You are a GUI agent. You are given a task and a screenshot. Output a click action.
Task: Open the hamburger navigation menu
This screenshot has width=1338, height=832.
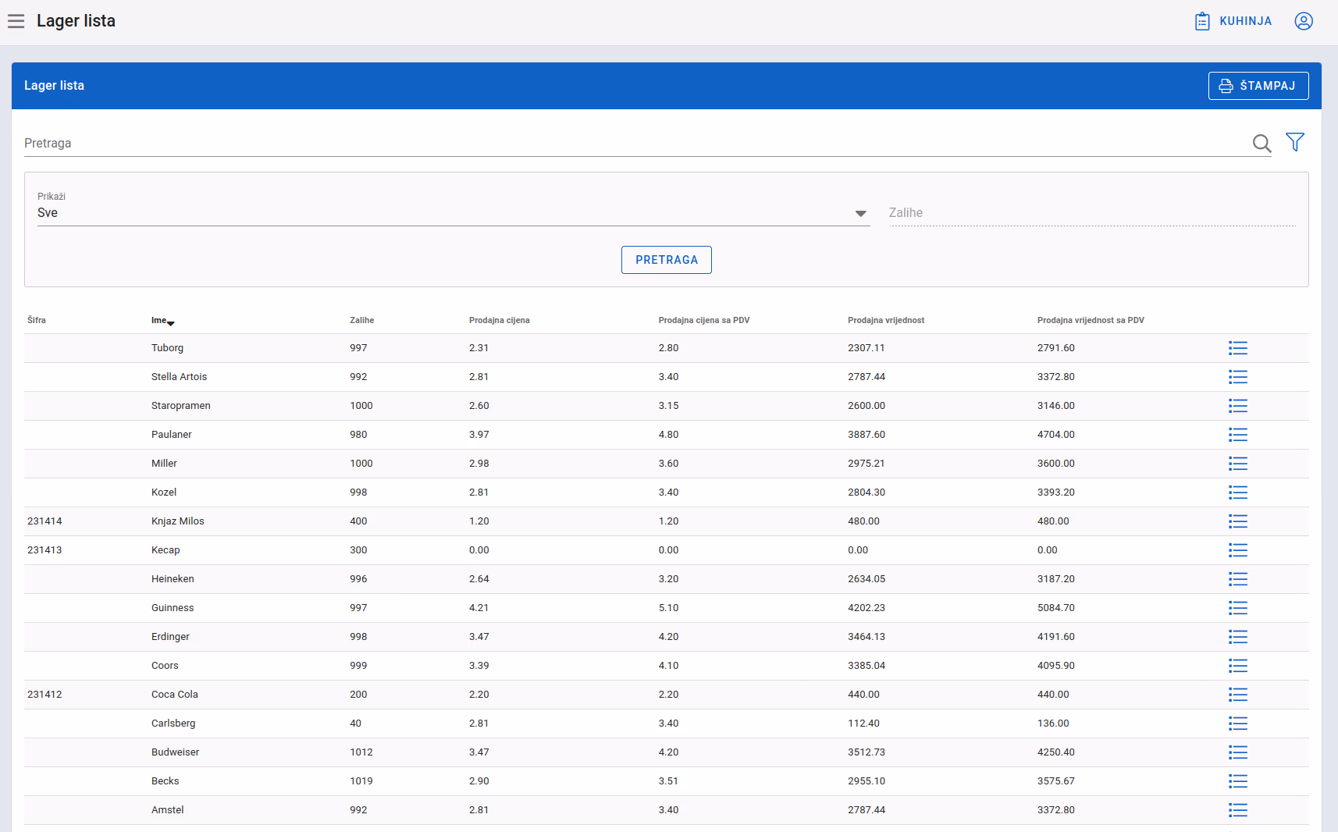coord(16,21)
